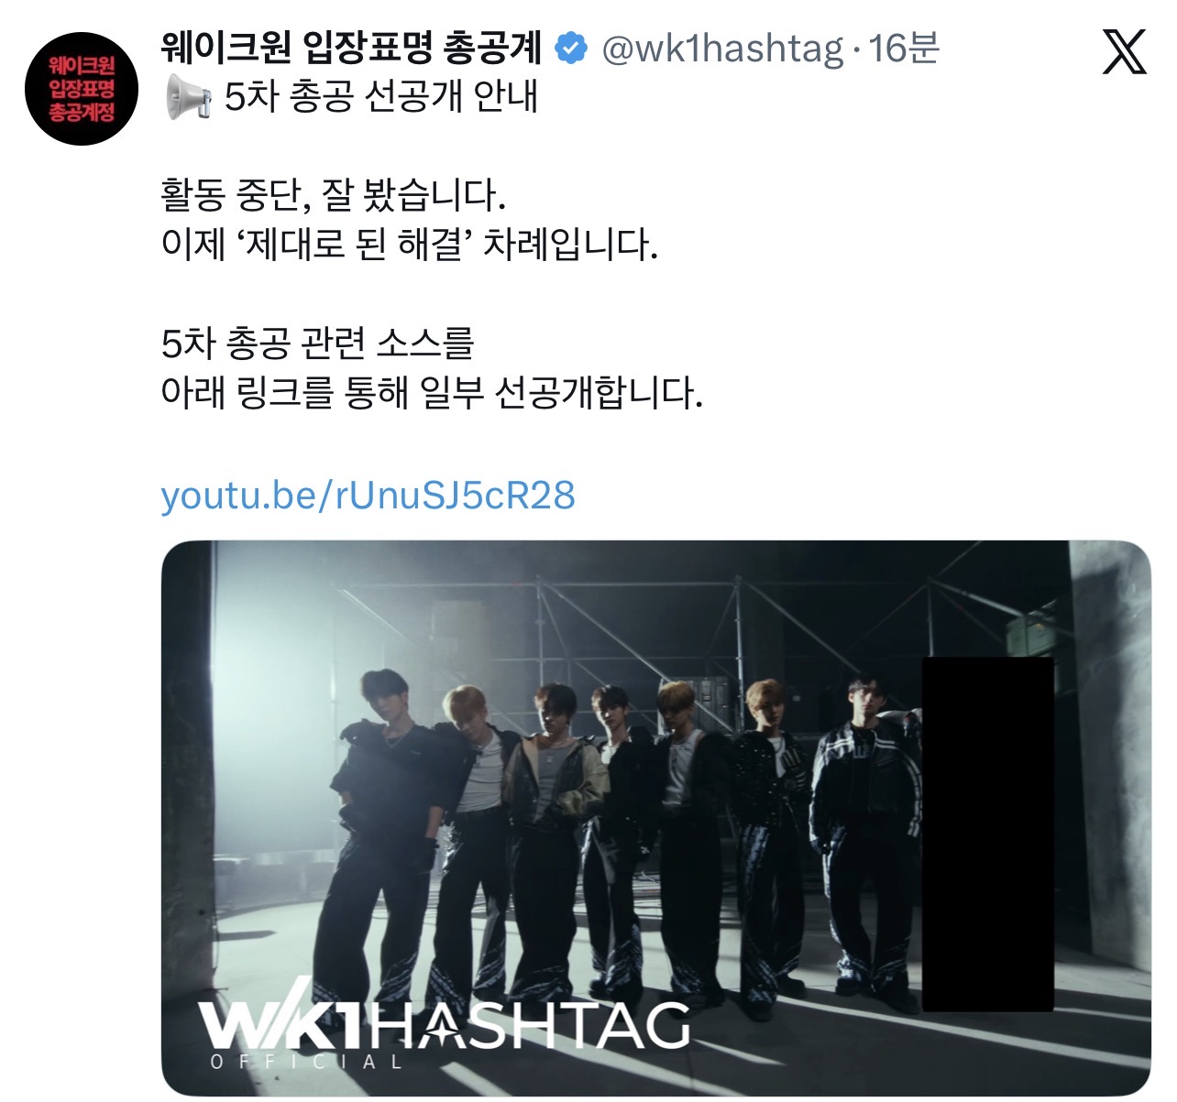This screenshot has height=1102, width=1177.
Task: Click the black censored rectangle in the thumbnail
Action: click(988, 834)
